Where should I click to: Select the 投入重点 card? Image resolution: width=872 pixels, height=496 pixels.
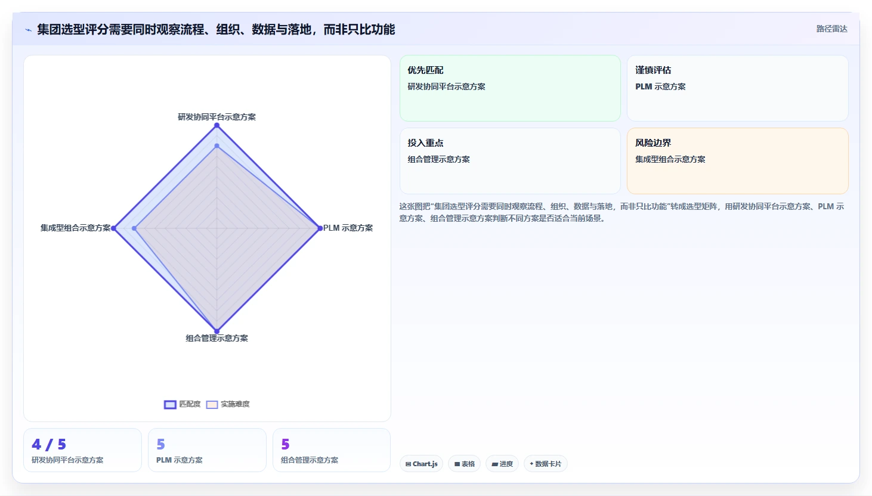[510, 161]
